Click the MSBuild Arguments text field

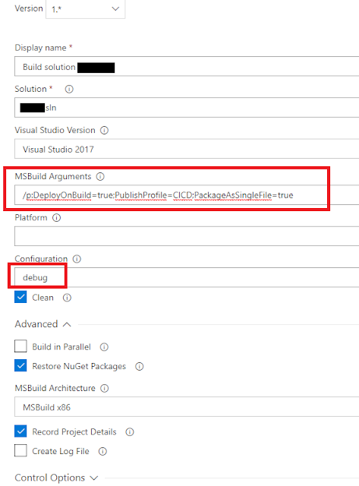click(187, 195)
